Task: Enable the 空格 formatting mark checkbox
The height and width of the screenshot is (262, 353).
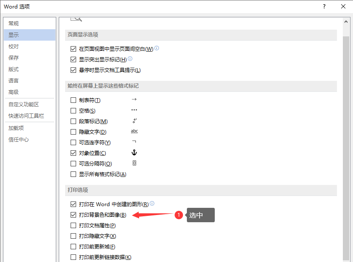Action: pos(74,111)
